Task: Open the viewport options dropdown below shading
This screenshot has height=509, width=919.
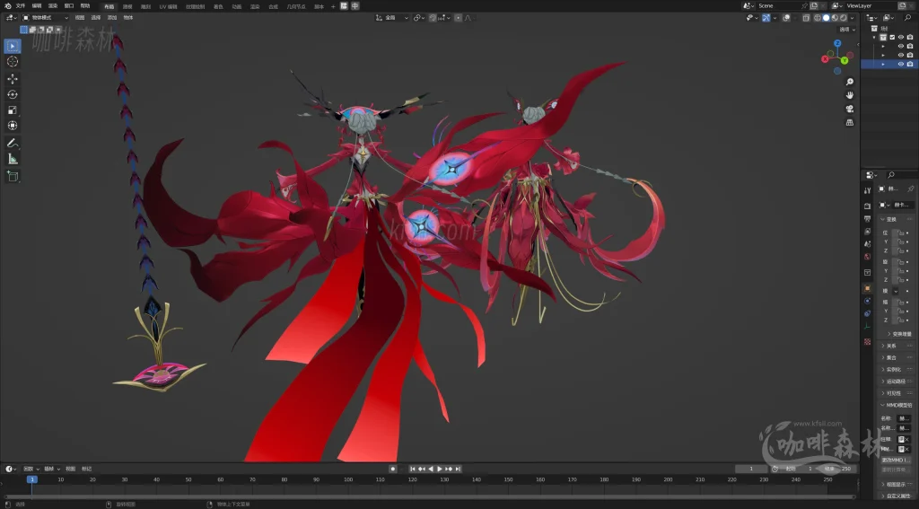Action: (x=847, y=30)
